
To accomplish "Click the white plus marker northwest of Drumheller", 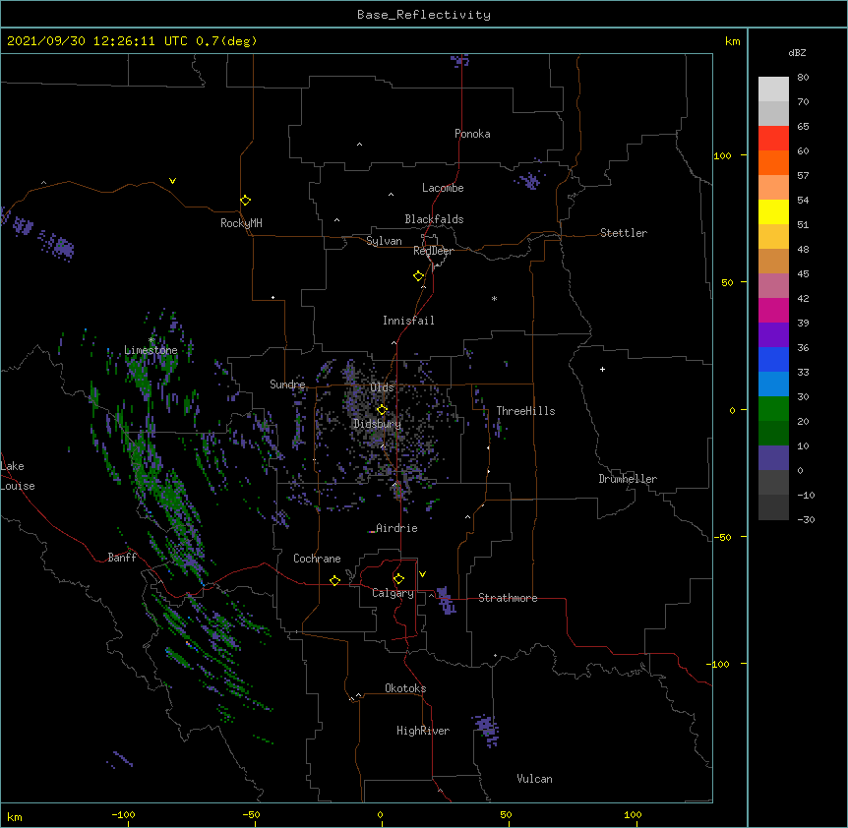I will 602,369.
